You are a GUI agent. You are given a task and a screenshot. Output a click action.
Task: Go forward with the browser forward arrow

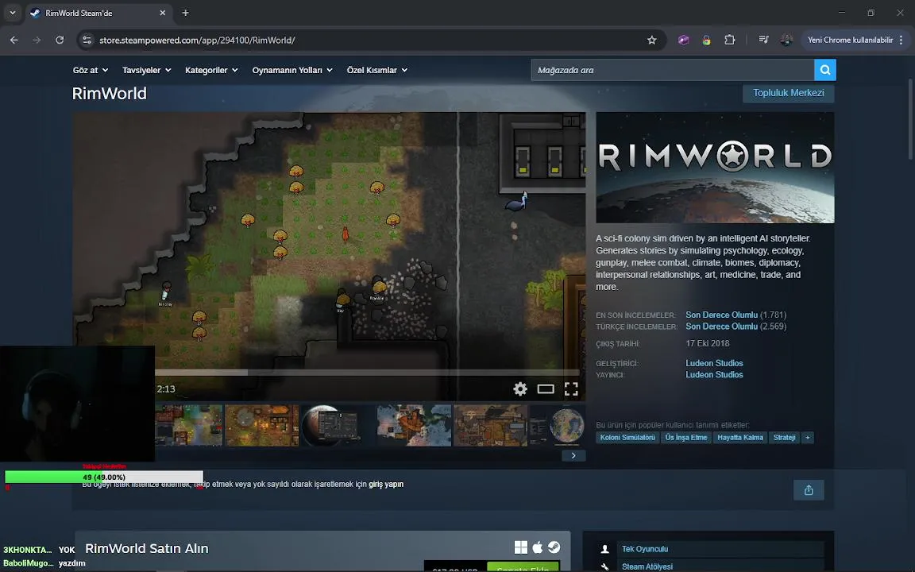click(x=37, y=41)
